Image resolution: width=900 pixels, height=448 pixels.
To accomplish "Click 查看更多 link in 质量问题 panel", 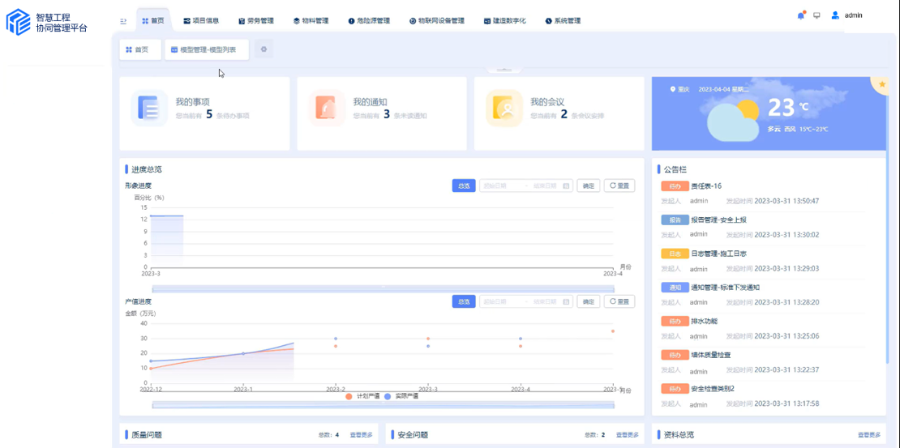I will tap(361, 435).
